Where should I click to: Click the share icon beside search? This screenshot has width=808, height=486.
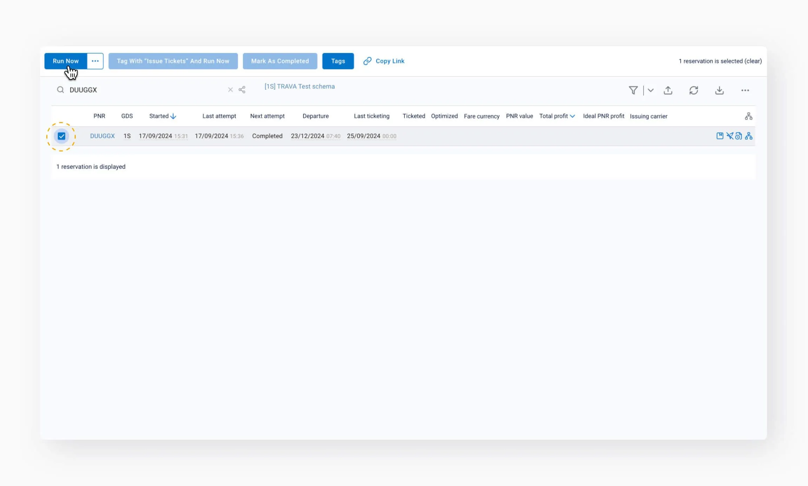pos(242,90)
